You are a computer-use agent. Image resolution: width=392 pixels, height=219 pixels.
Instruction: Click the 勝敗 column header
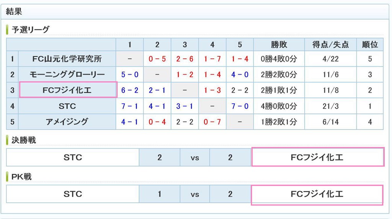(x=279, y=44)
